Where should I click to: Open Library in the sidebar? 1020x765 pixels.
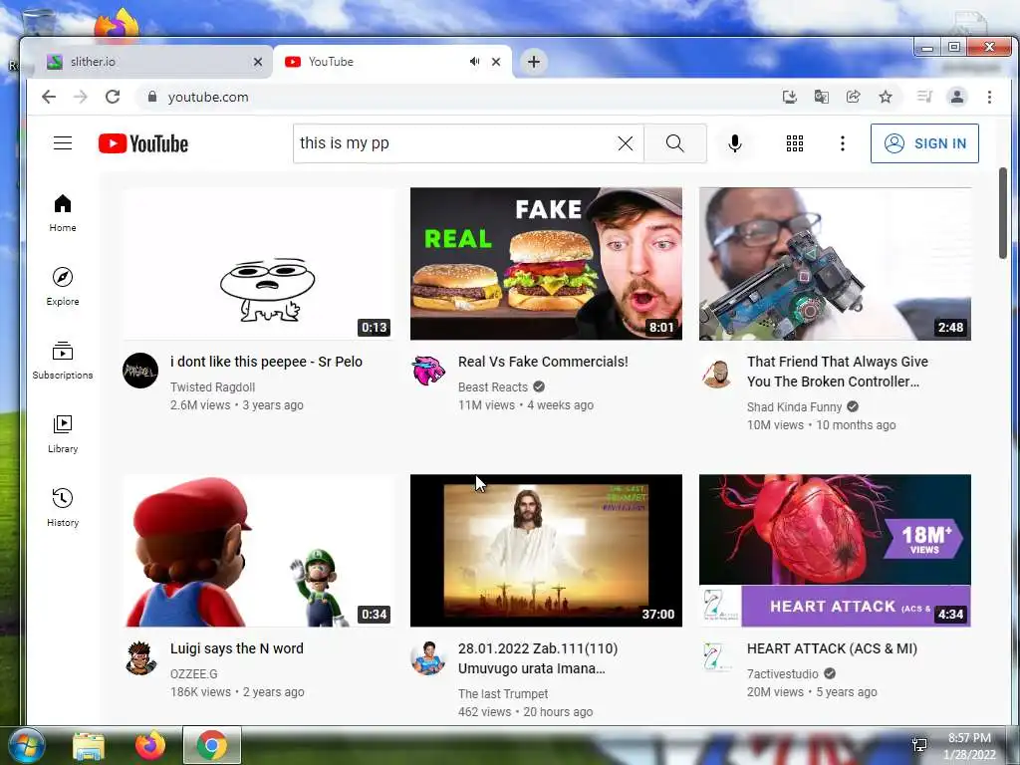pyautogui.click(x=63, y=434)
